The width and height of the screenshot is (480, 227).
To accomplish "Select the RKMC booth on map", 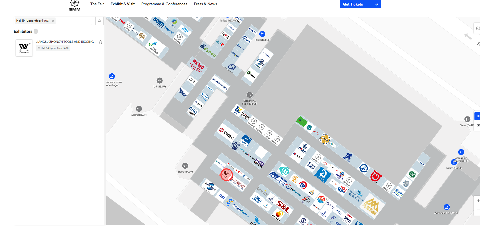I will click(x=198, y=66).
